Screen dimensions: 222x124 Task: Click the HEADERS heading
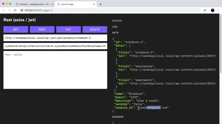pos(118,117)
